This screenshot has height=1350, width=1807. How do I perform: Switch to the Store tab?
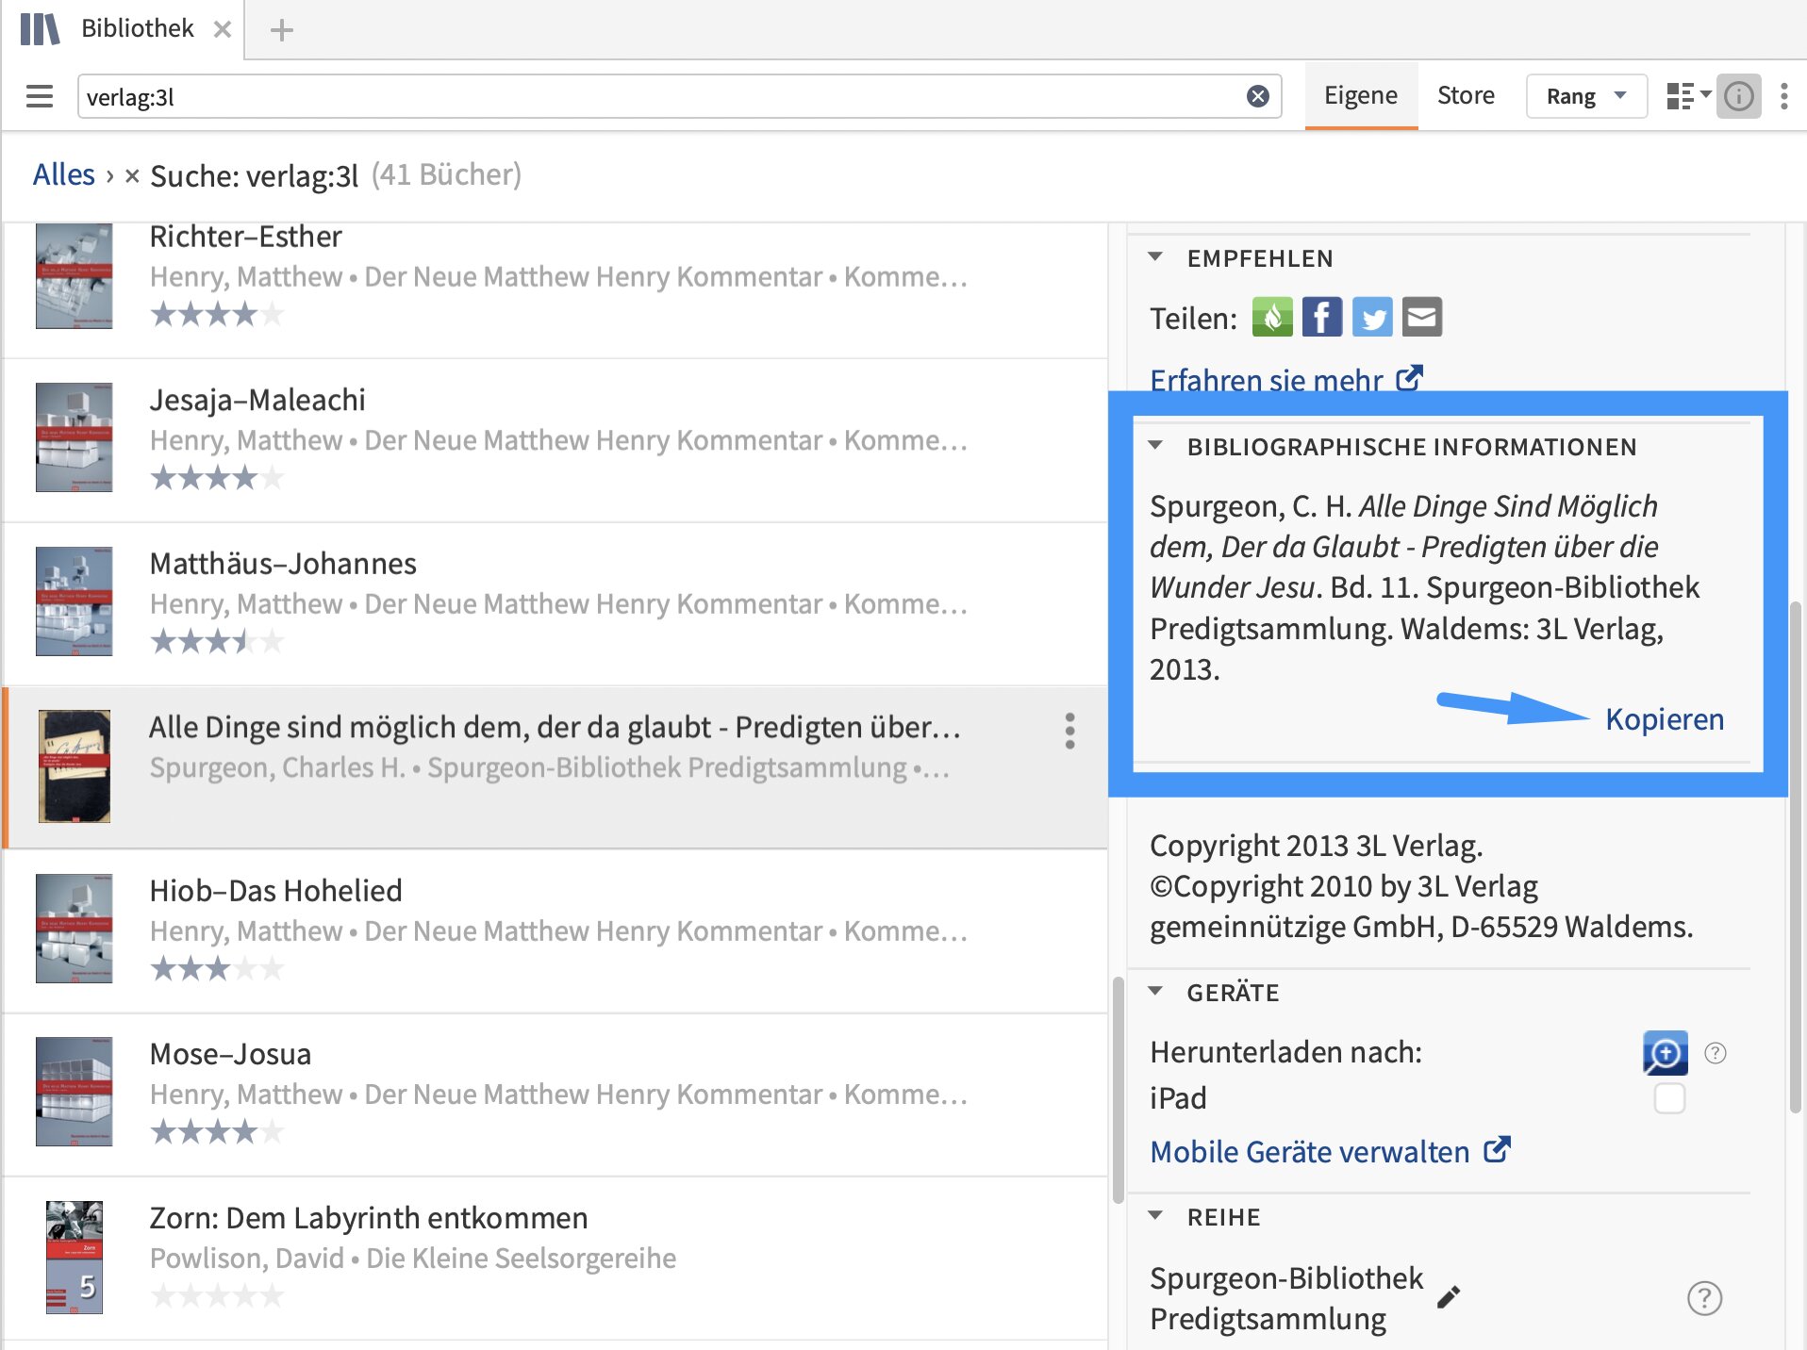point(1466,95)
